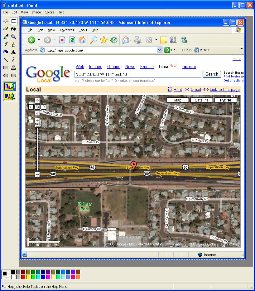Open Paint's View menu
Image resolution: width=255 pixels, height=291 pixels.
(24, 12)
